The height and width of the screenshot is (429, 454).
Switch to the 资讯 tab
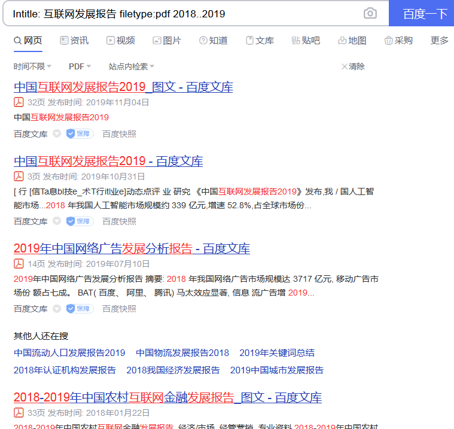pos(74,41)
